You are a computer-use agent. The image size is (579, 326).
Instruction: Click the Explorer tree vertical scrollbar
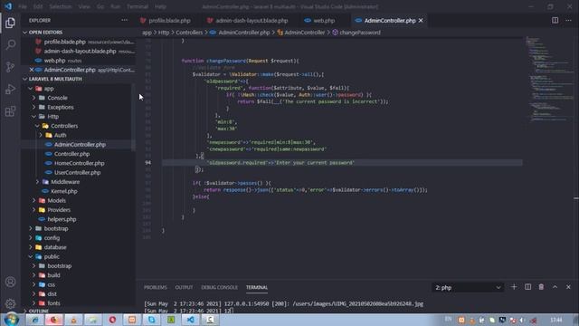[x=134, y=118]
